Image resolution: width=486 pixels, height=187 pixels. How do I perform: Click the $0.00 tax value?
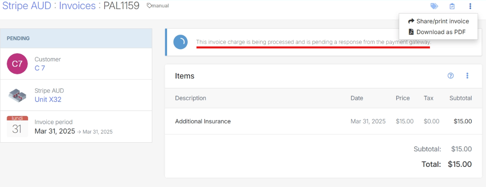[431, 121]
